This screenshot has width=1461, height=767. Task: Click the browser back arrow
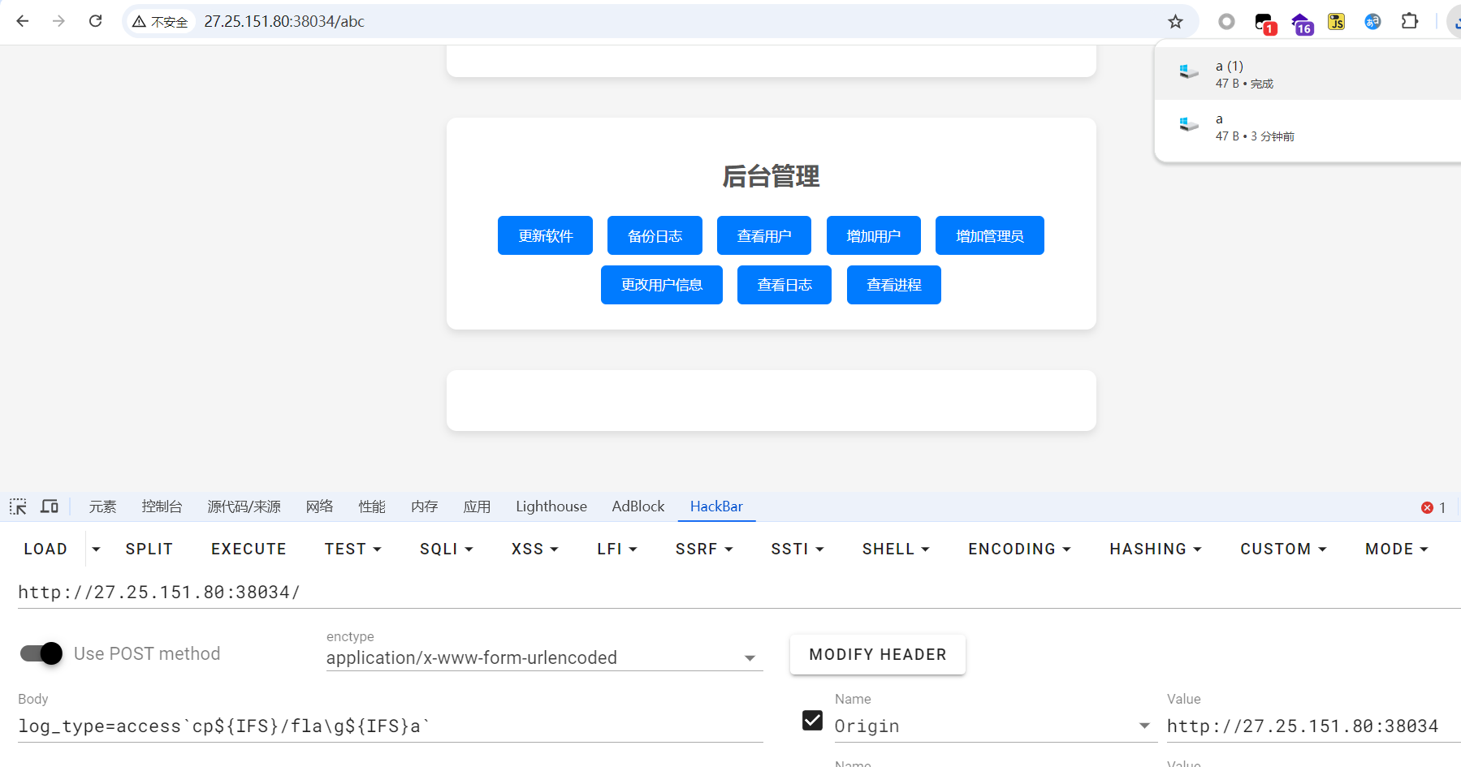click(23, 21)
